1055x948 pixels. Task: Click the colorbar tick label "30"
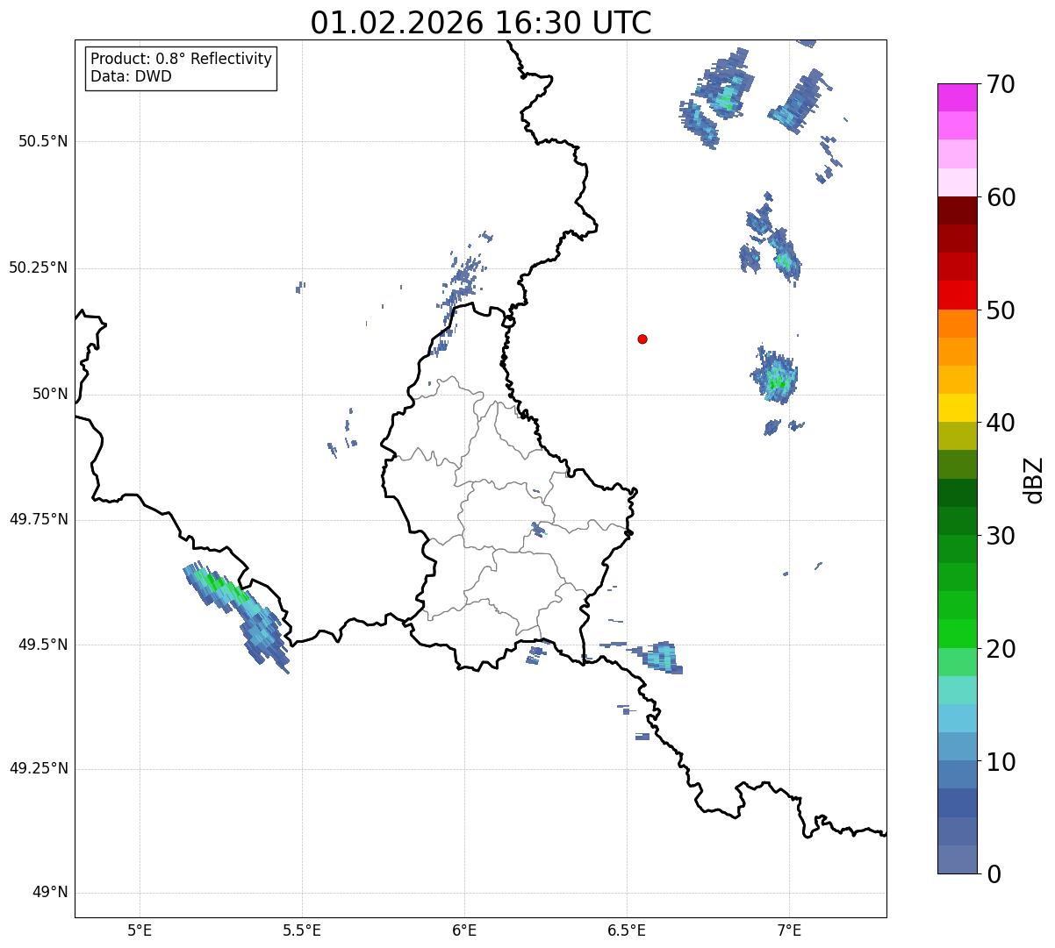pyautogui.click(x=1001, y=536)
